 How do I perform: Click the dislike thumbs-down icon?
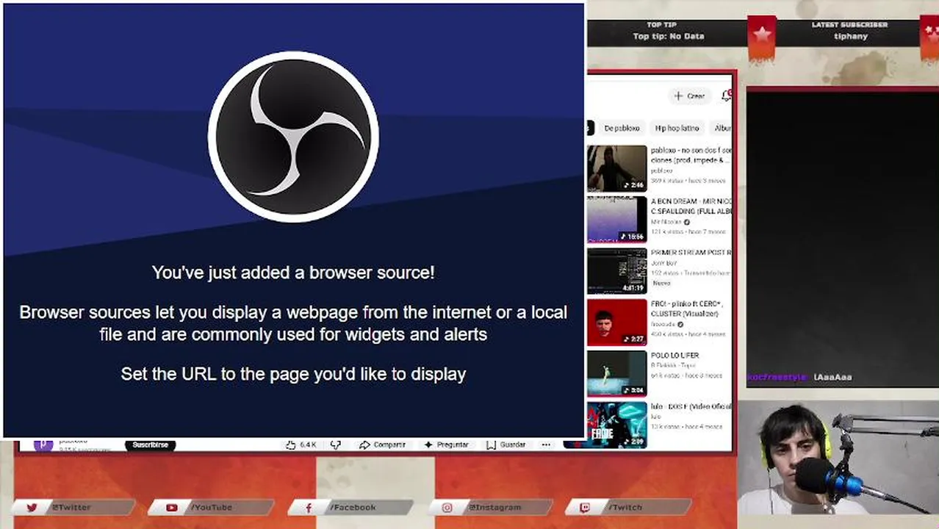336,445
